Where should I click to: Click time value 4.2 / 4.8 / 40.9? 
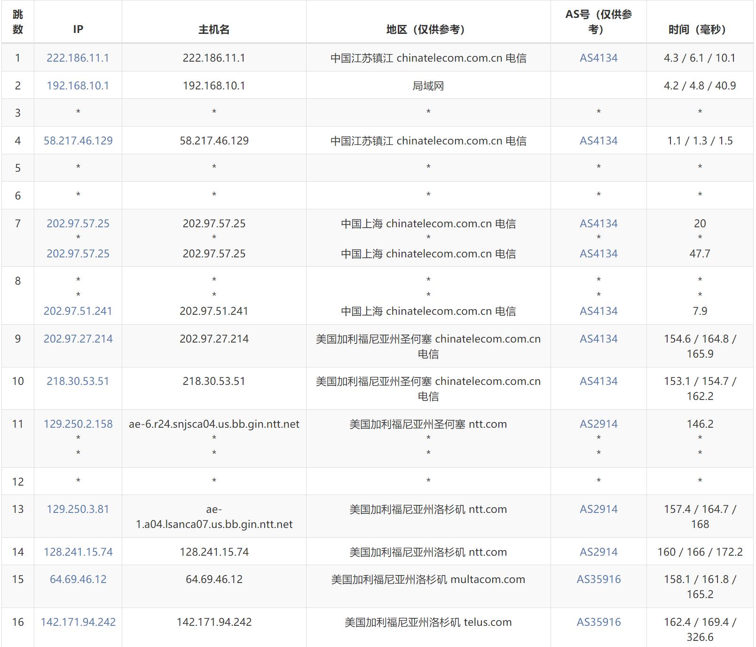tap(700, 86)
